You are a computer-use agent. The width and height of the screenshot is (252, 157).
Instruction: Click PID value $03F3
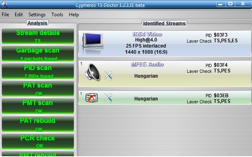[x=221, y=35]
